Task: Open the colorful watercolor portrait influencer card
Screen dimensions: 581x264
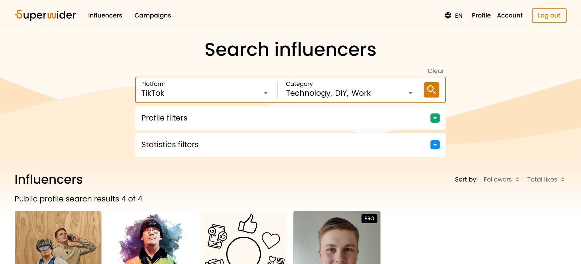Action: (x=151, y=238)
